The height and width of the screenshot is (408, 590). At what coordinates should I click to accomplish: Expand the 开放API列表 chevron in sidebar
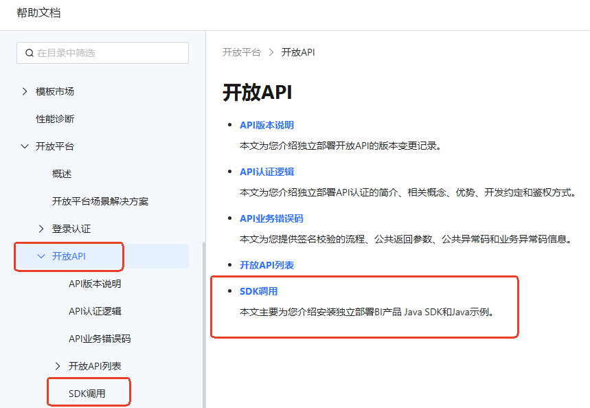click(x=58, y=366)
